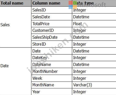Select the DateKey cell
This screenshot has height=95, width=116.
(x=52, y=58)
